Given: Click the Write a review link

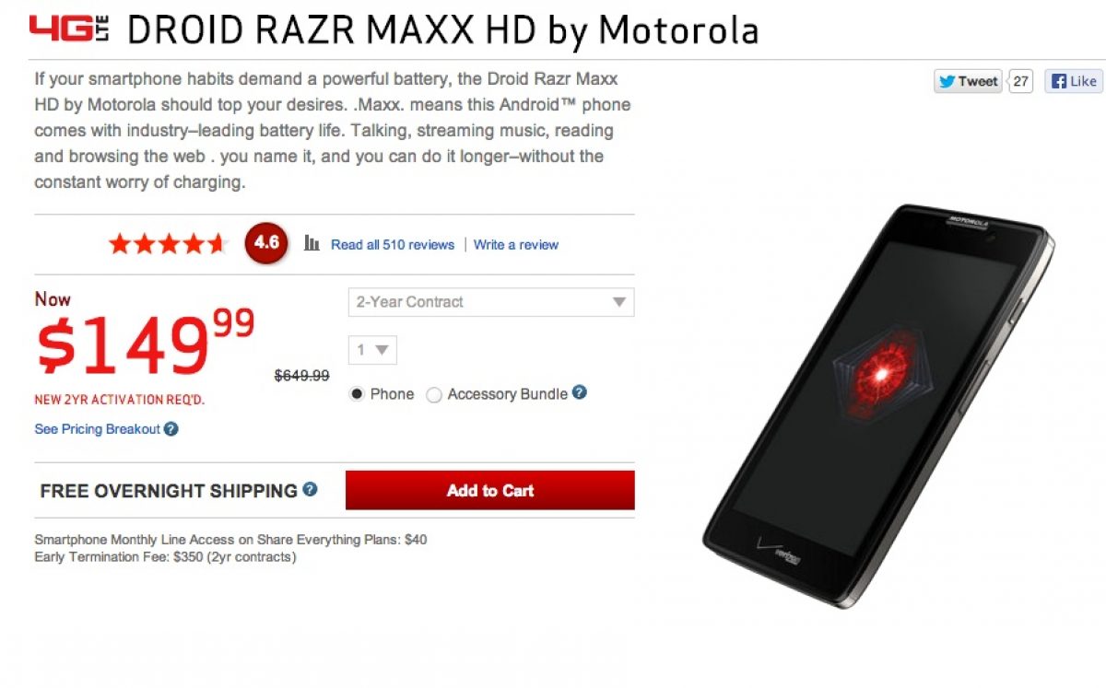Looking at the screenshot, I should (x=516, y=245).
